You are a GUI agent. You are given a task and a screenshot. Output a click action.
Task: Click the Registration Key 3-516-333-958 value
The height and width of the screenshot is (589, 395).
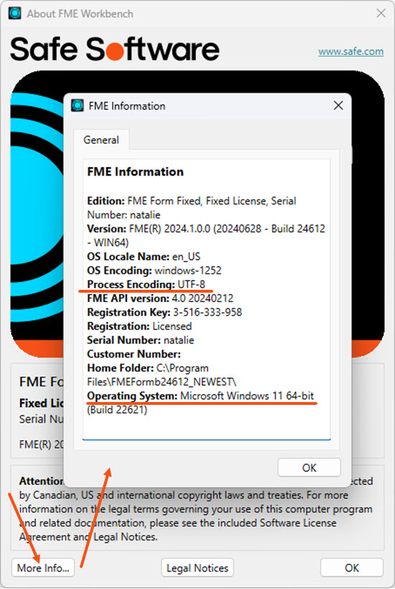tap(208, 312)
